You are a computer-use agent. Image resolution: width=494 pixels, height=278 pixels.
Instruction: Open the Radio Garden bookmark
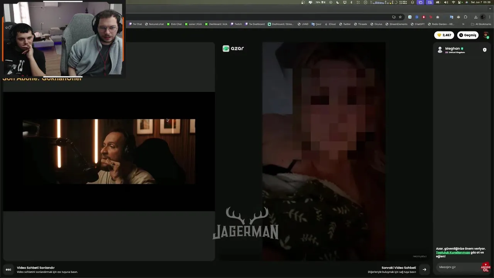click(441, 24)
